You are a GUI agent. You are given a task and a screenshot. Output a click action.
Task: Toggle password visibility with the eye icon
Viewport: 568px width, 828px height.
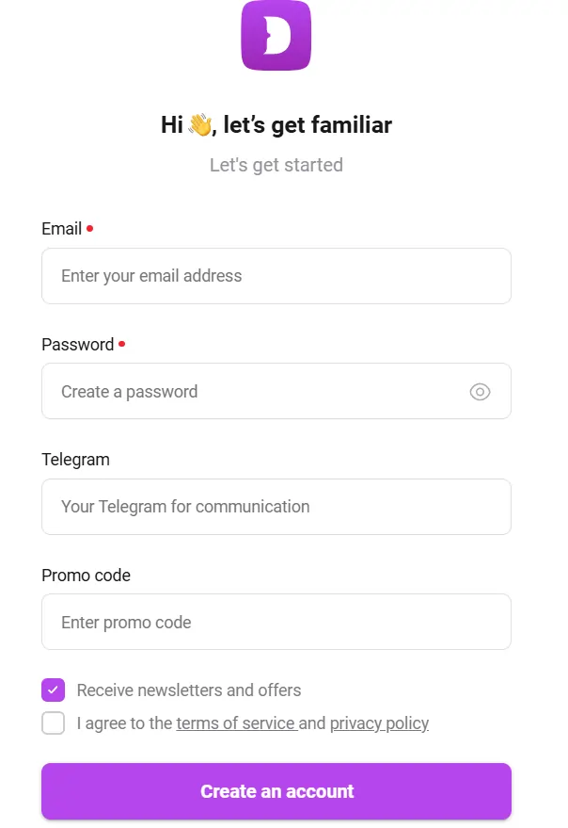(481, 392)
